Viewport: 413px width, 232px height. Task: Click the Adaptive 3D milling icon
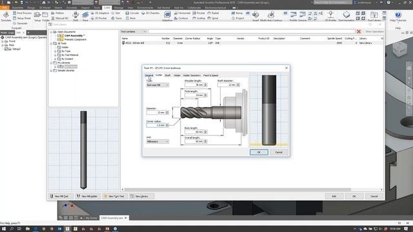(x=167, y=16)
